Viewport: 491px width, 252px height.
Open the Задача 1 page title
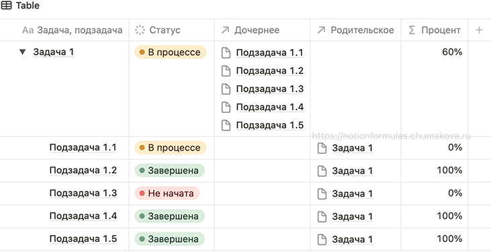pyautogui.click(x=54, y=52)
